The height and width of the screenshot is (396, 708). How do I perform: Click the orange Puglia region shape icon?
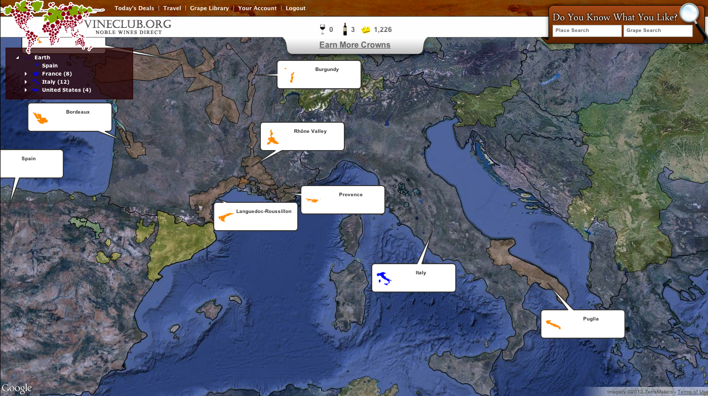pos(553,324)
